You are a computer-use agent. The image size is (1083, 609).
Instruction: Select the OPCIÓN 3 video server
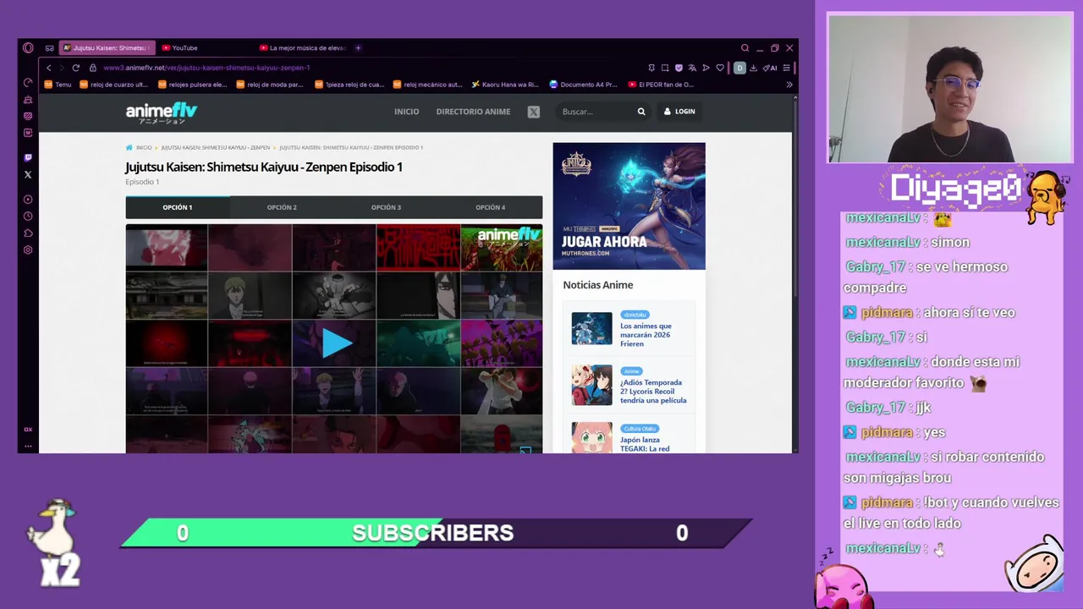[386, 207]
